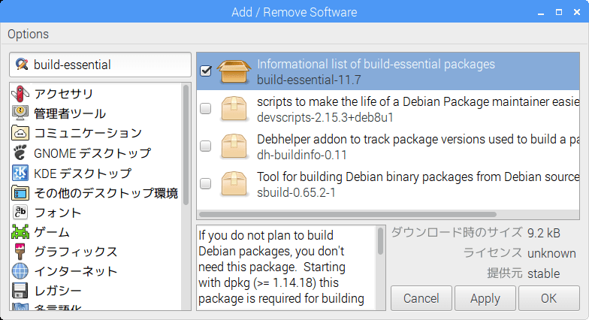Select the グラフィックス paintbrush icon

tap(20, 252)
